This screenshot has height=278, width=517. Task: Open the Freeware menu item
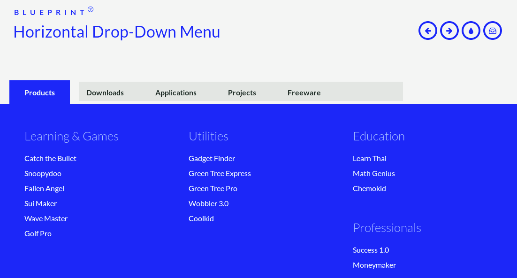tap(304, 93)
